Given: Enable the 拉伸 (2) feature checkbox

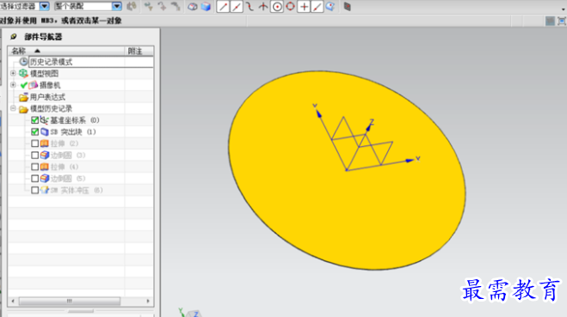Looking at the screenshot, I should click(x=34, y=143).
